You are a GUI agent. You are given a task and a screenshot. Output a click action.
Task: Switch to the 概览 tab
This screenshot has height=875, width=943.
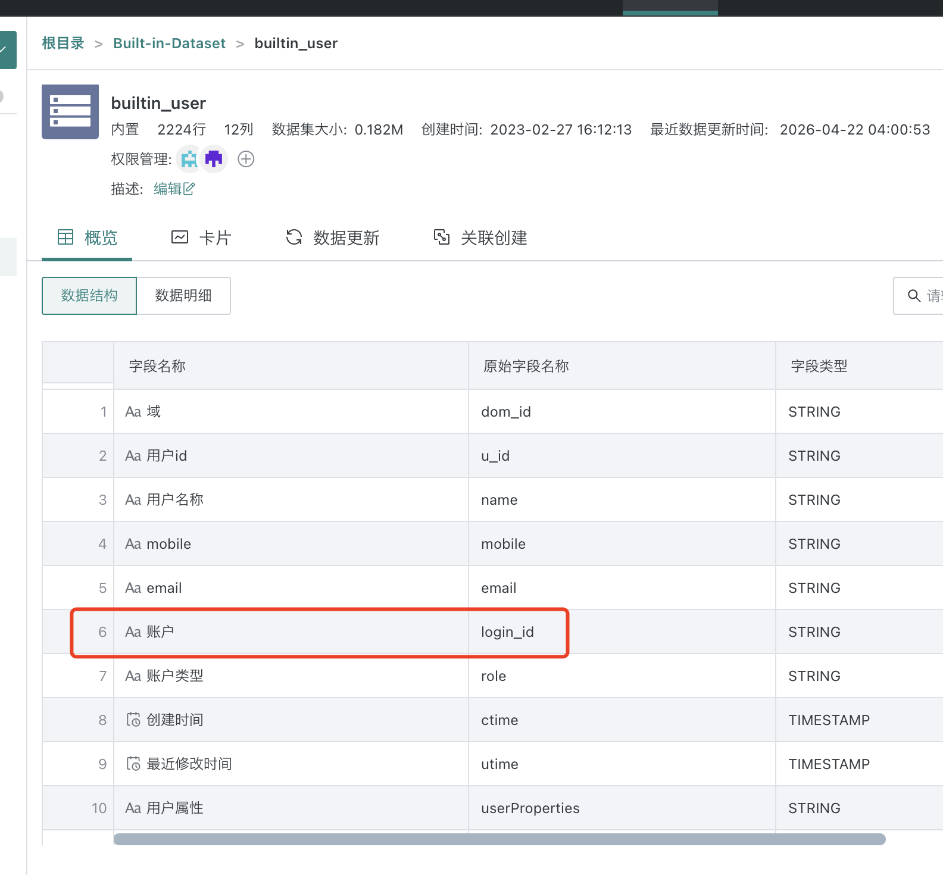click(87, 238)
